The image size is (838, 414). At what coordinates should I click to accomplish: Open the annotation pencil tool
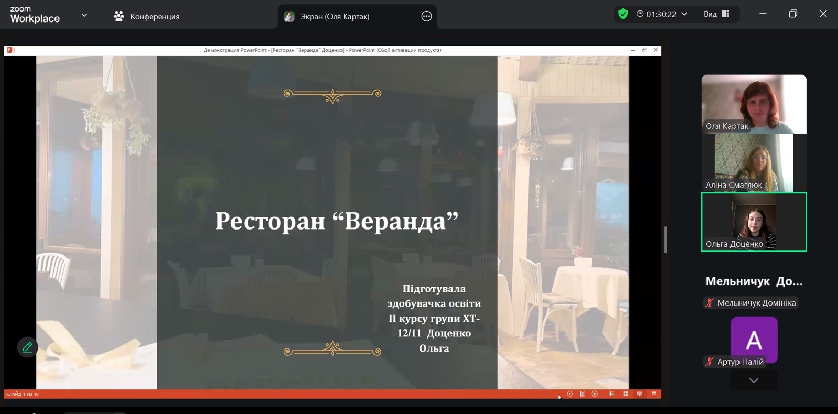(27, 347)
